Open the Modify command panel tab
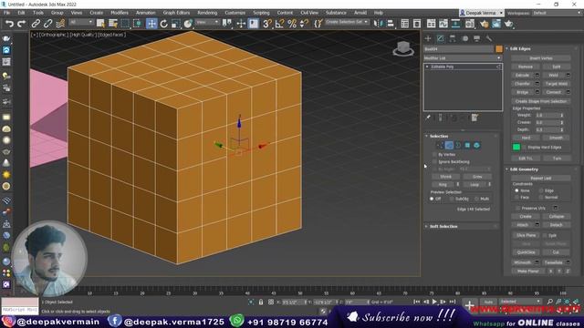Viewport: 584px width, 328px height. pyautogui.click(x=440, y=38)
